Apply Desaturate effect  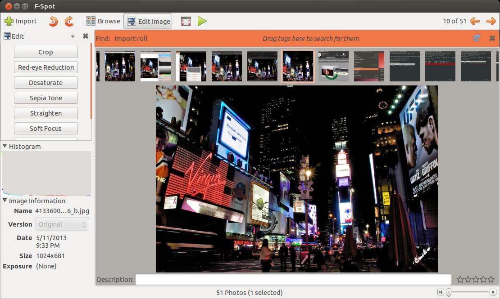(x=45, y=83)
